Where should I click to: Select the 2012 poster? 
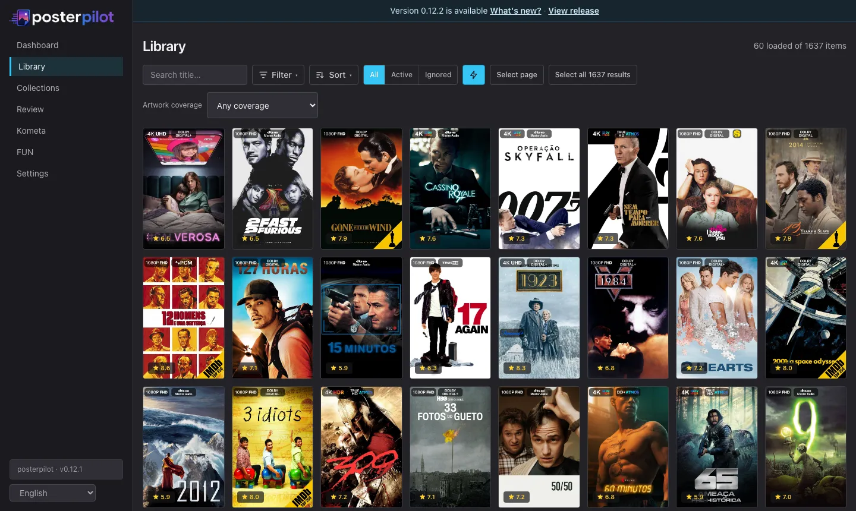(x=184, y=447)
